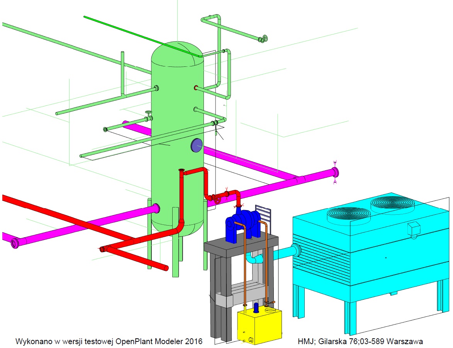Click the purple circular port on the green vessel
The height and width of the screenshot is (348, 453).
point(197,145)
